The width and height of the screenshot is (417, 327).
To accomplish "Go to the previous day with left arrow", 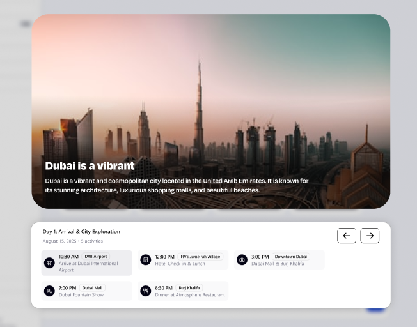I will coord(347,236).
